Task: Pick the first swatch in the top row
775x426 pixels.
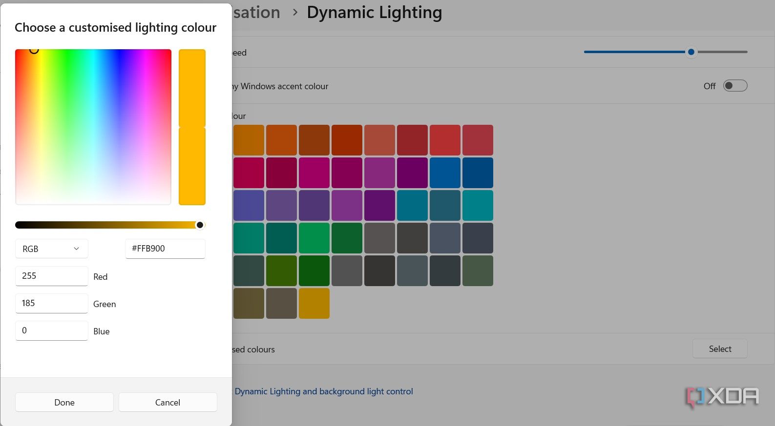Action: (249, 140)
